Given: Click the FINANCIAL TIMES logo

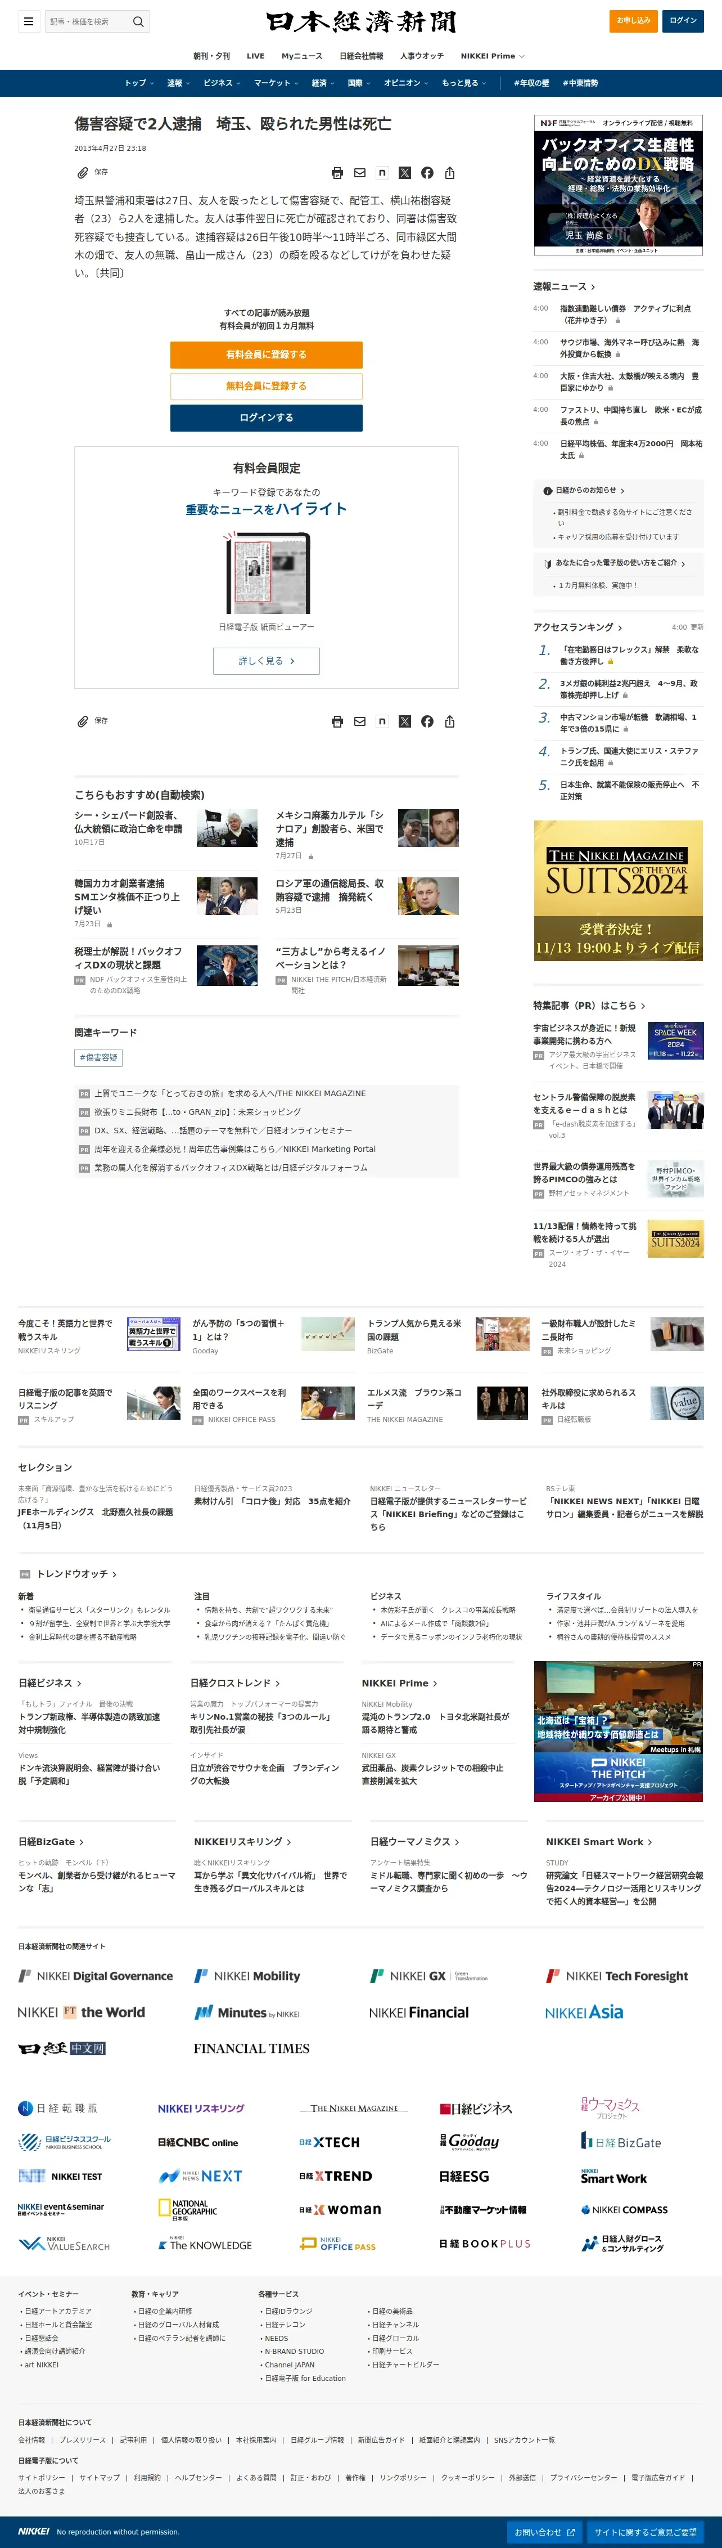Looking at the screenshot, I should coord(251,2048).
